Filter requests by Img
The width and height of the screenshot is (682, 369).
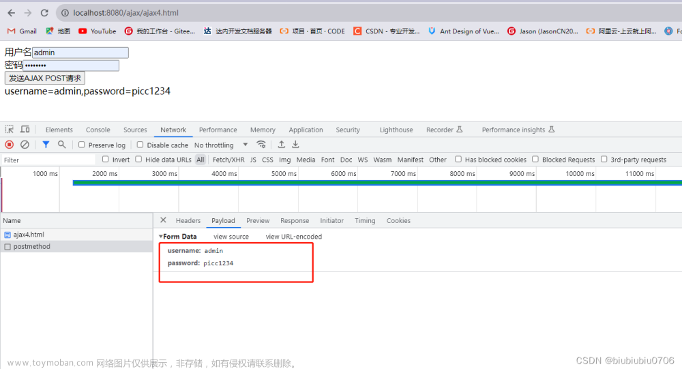click(285, 160)
